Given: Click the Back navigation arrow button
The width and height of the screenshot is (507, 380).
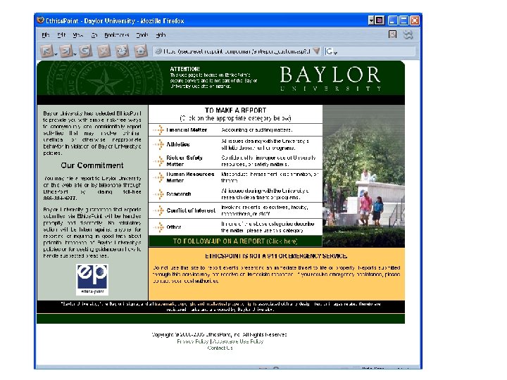Looking at the screenshot, I should pyautogui.click(x=46, y=51).
